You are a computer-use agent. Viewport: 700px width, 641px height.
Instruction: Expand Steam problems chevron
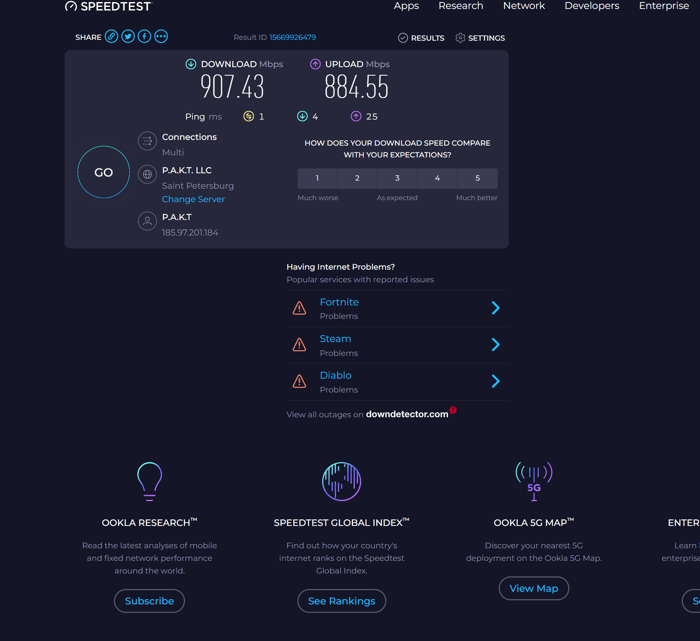tap(495, 344)
